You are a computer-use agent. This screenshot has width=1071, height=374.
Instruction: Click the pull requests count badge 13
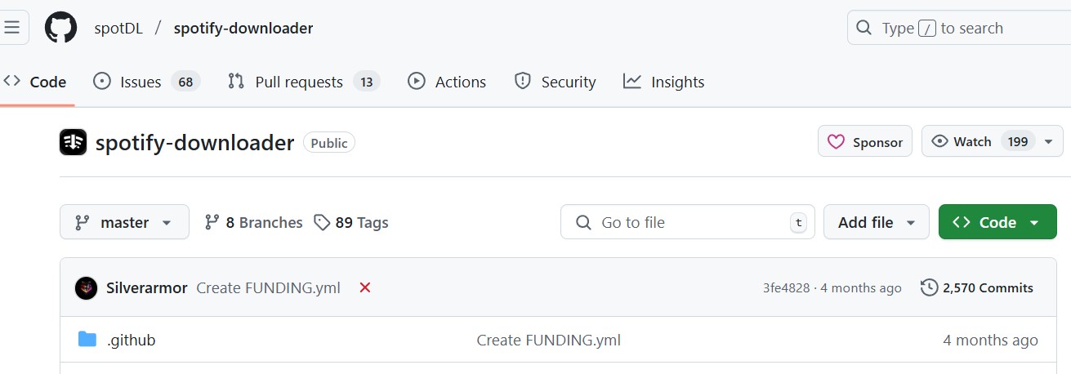[x=367, y=82]
